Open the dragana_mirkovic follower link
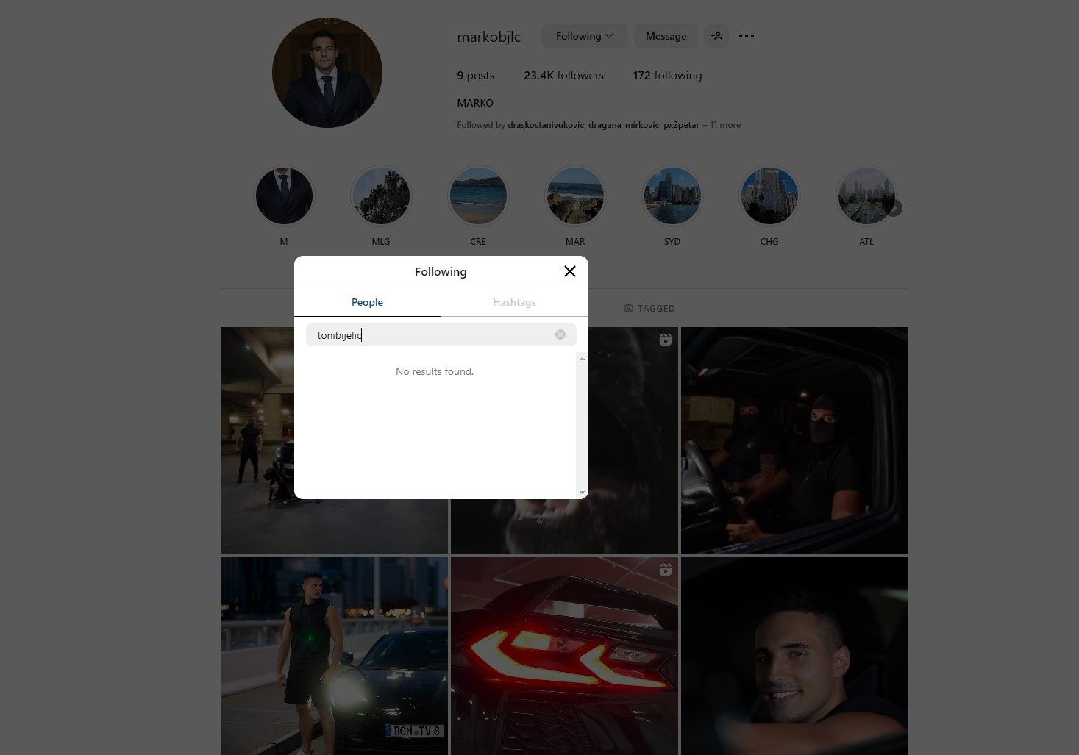The height and width of the screenshot is (755, 1079). (x=623, y=125)
